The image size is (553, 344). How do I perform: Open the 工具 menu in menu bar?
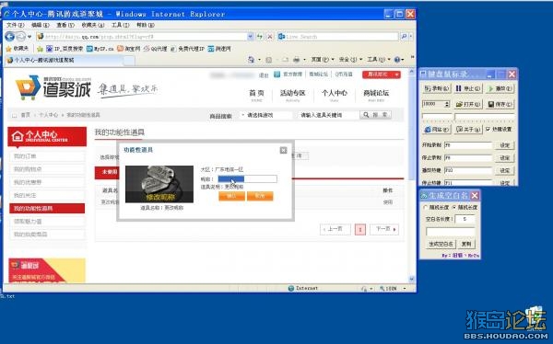(120, 25)
